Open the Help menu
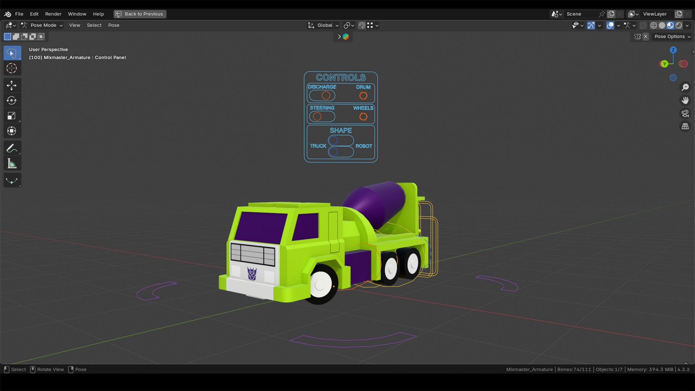695x391 pixels. (x=98, y=14)
